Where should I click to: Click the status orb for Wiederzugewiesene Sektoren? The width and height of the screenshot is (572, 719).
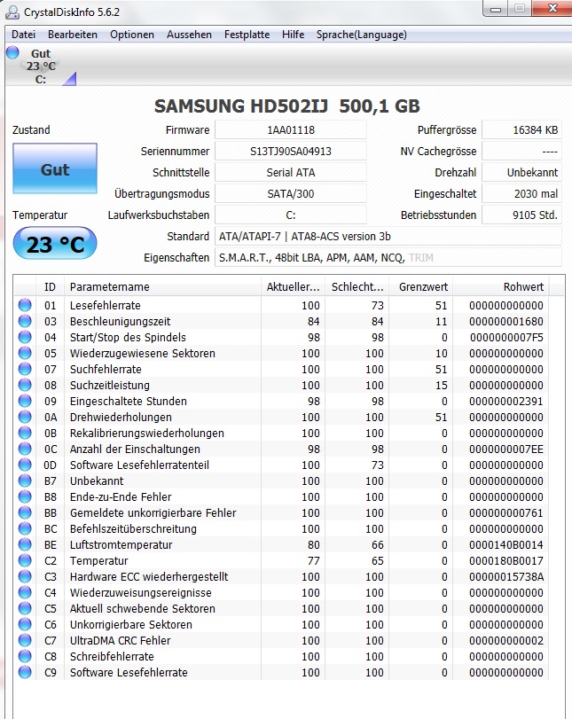pyautogui.click(x=25, y=353)
